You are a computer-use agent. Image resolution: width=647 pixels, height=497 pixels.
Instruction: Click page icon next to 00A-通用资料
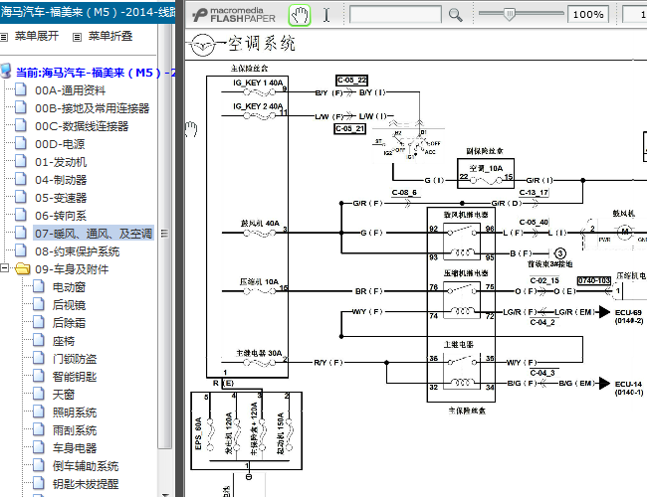pos(21,89)
